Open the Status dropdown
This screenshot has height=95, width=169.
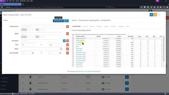tap(41, 49)
